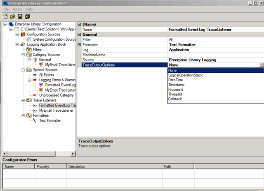Image resolution: width=264 pixels, height=191 pixels.
Task: Collapse the Logging Application Block node
Action: pyautogui.click(x=17, y=44)
